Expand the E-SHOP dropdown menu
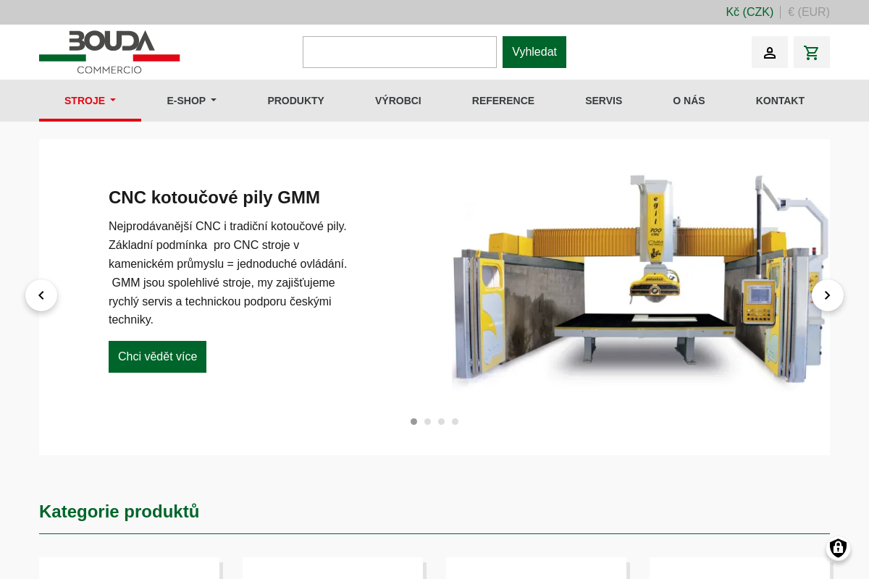The image size is (869, 579). point(192,101)
